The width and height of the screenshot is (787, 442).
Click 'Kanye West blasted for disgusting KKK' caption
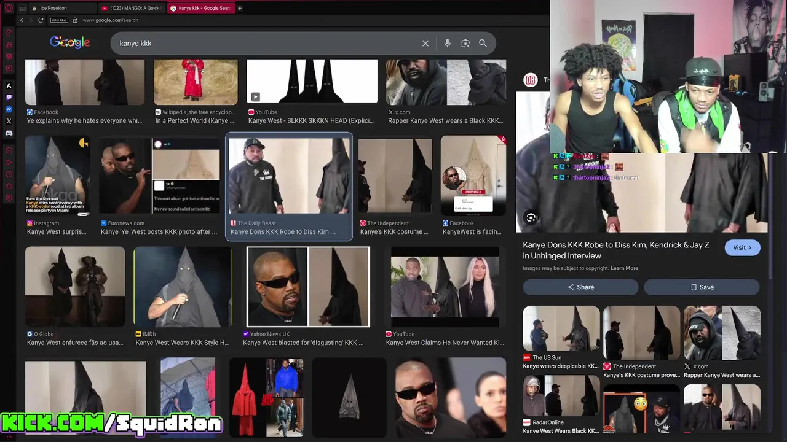pyautogui.click(x=303, y=343)
